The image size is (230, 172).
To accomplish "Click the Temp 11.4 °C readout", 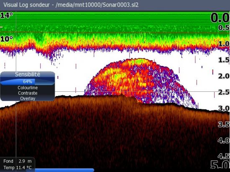I will coord(18,167).
